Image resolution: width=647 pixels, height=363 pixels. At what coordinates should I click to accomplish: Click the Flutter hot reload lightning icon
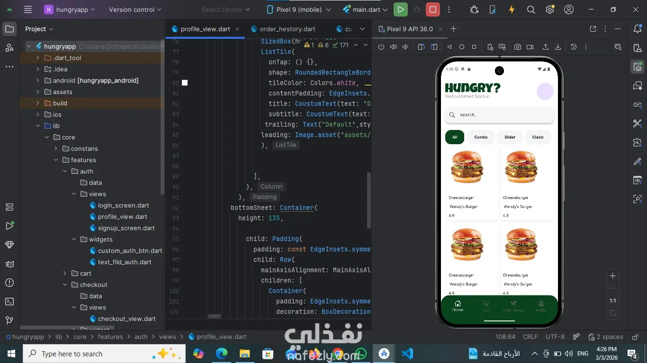click(512, 9)
